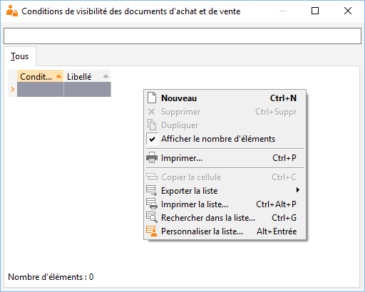Toggle the Condit... column sort arrow

(58, 76)
